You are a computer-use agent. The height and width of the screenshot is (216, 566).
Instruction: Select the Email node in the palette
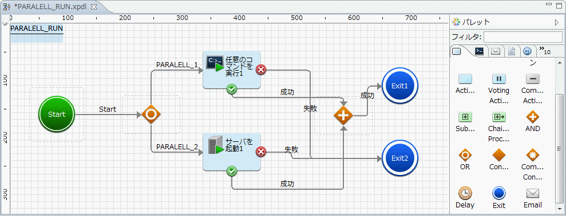(532, 198)
